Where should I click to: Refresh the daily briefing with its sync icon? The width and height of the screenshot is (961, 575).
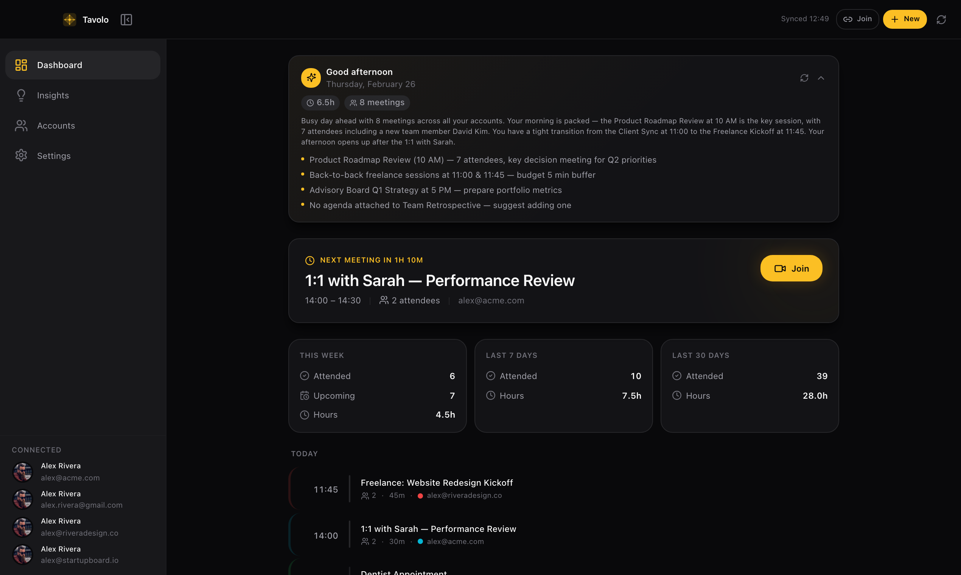coord(804,78)
